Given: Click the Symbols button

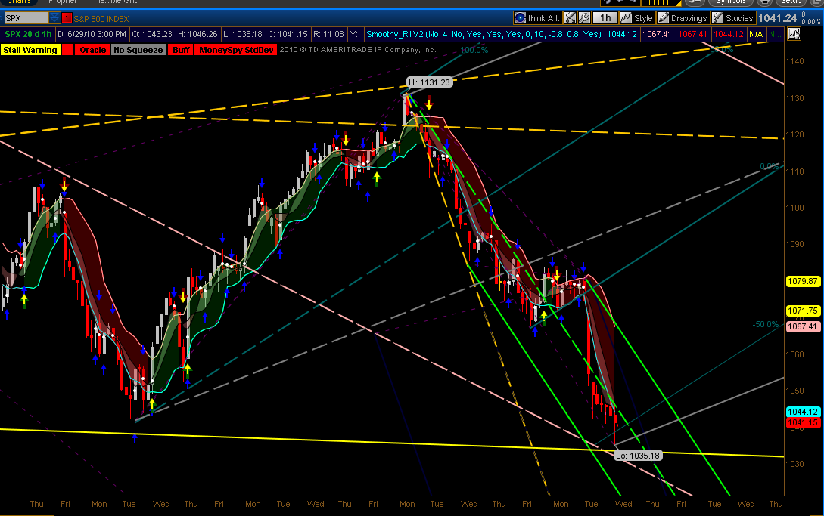Looking at the screenshot, I should click(730, 2).
